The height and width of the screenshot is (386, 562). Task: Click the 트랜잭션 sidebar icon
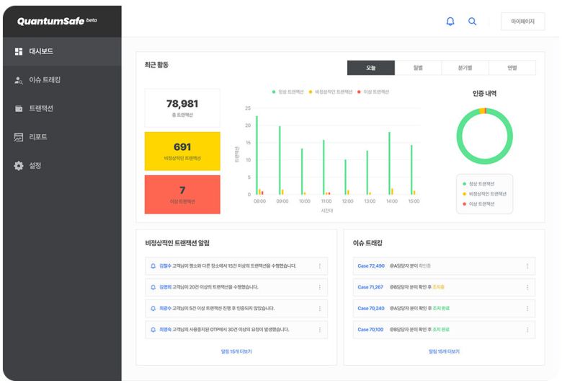[19, 109]
